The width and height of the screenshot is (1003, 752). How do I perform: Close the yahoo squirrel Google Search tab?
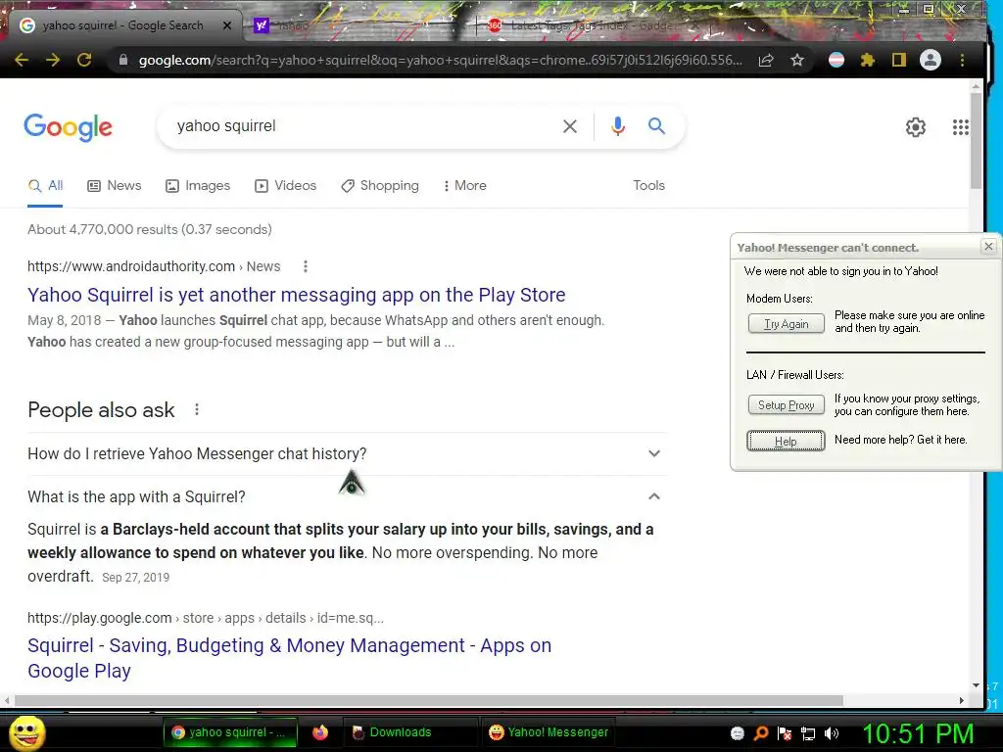pyautogui.click(x=227, y=25)
